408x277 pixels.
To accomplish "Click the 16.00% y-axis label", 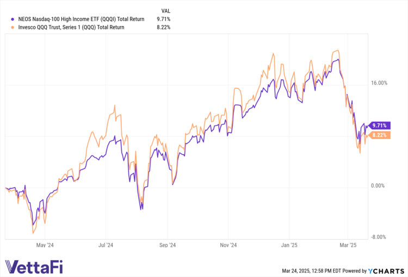I will pyautogui.click(x=379, y=83).
